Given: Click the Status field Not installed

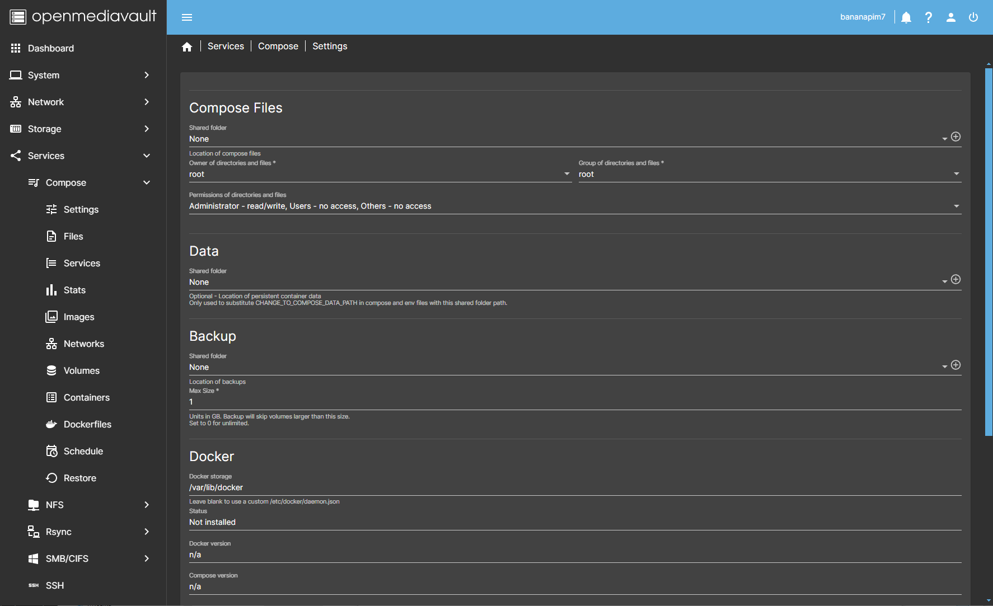Looking at the screenshot, I should 575,522.
